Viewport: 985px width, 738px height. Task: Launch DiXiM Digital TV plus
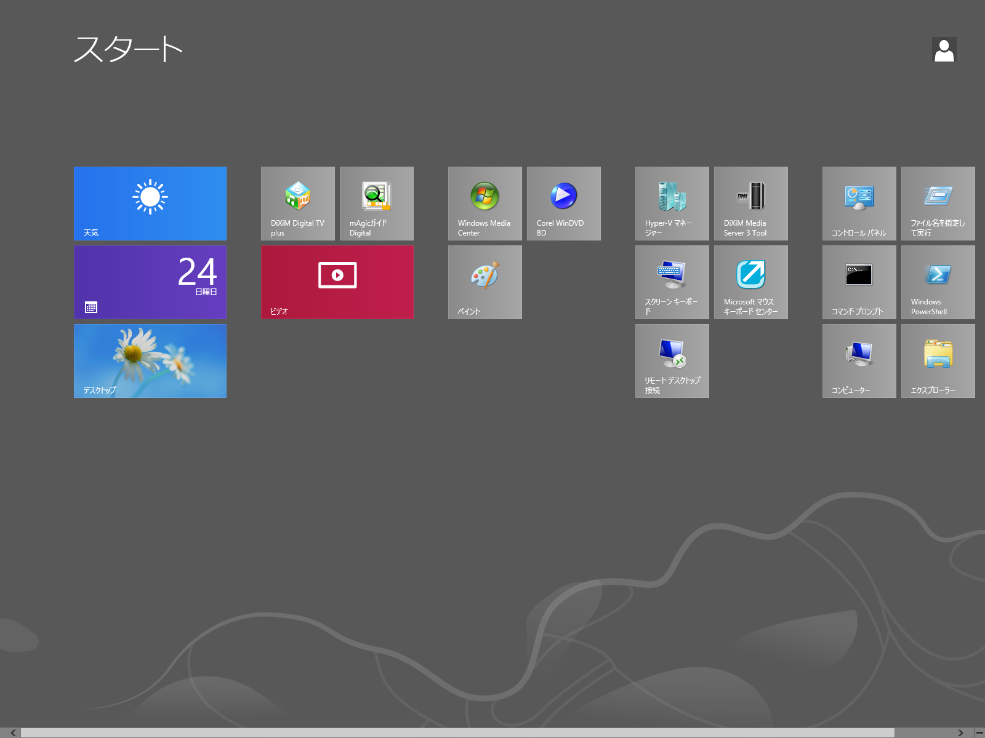point(297,204)
